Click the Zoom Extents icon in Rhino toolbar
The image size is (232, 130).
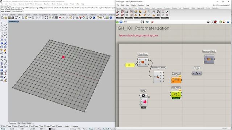pyautogui.click(x=46, y=18)
